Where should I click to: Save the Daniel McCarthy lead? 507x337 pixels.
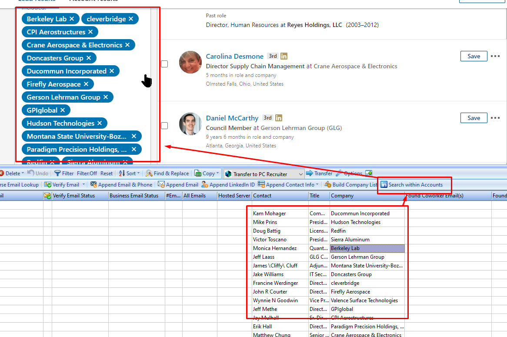tap(474, 118)
